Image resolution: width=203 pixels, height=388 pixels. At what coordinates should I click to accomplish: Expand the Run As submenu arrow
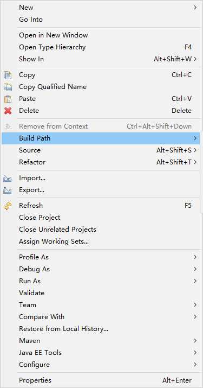tap(195, 281)
